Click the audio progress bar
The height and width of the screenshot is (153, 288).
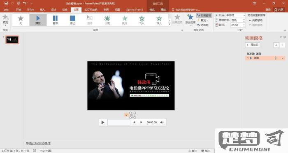118,122
